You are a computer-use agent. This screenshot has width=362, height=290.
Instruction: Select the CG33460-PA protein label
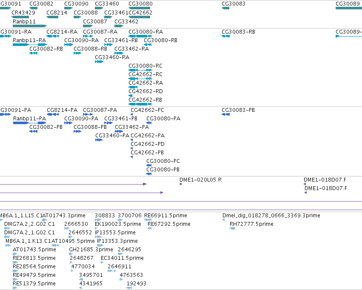(112, 136)
